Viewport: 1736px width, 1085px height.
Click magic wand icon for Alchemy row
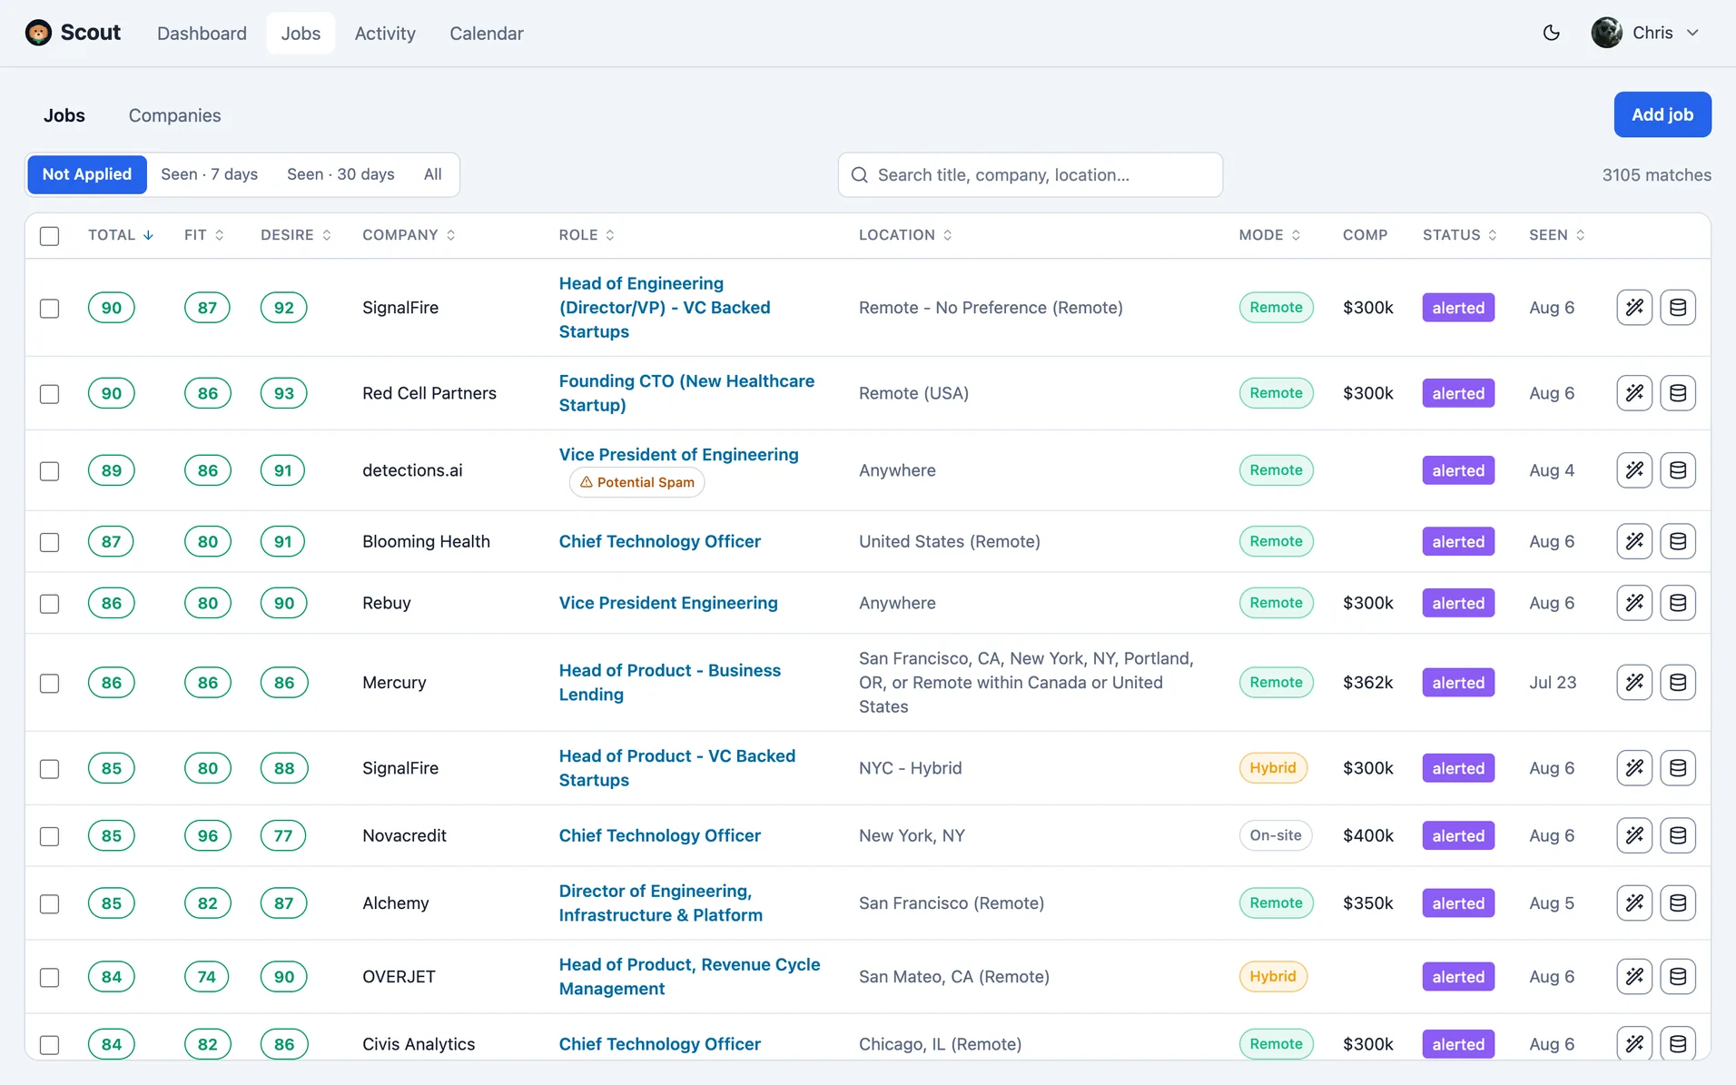click(x=1634, y=903)
